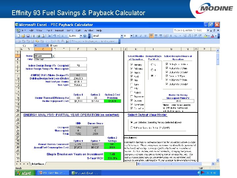
Task: Click the fx insert function button
Action: tap(48, 45)
